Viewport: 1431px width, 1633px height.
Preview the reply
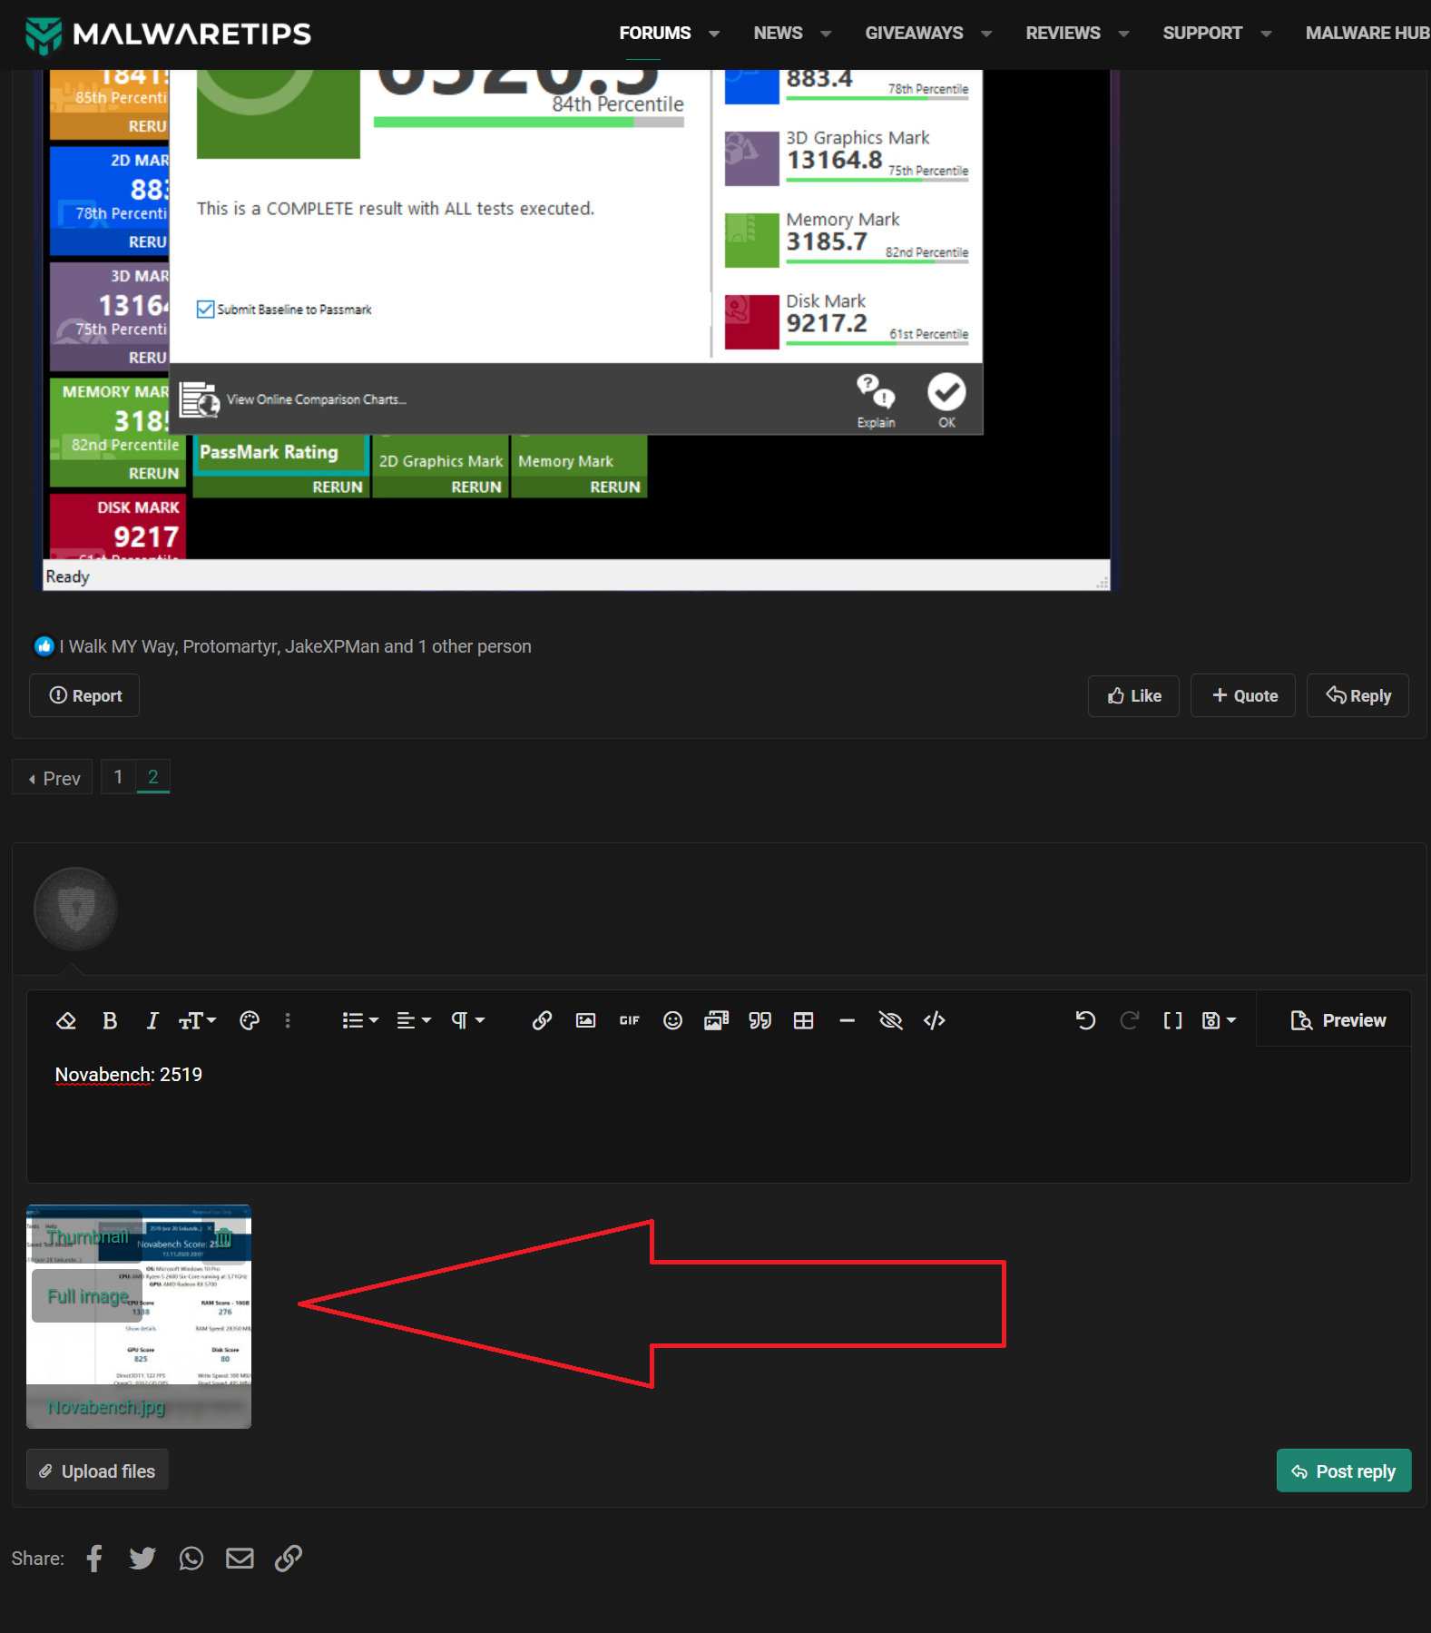[x=1338, y=1020]
